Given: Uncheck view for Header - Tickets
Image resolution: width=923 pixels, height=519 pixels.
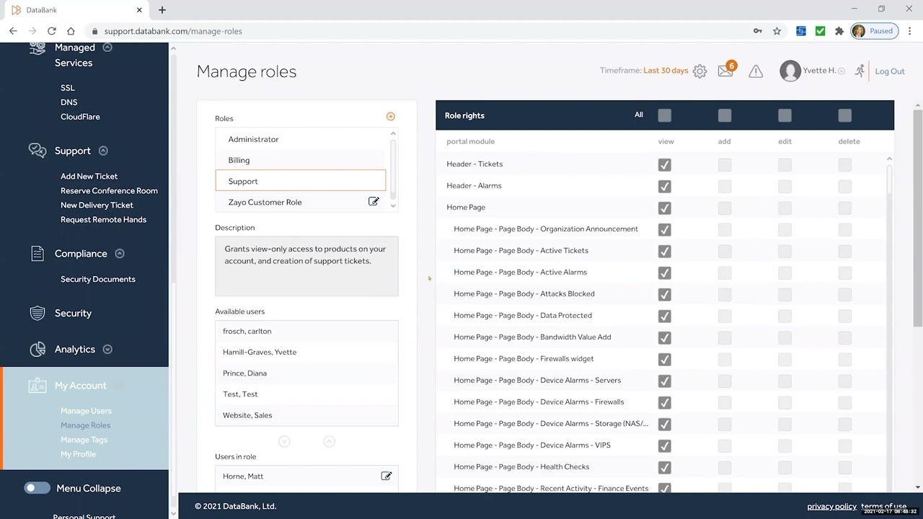Looking at the screenshot, I should [665, 164].
